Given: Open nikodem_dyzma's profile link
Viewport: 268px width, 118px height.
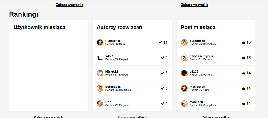Looking at the screenshot, I should tap(201, 56).
